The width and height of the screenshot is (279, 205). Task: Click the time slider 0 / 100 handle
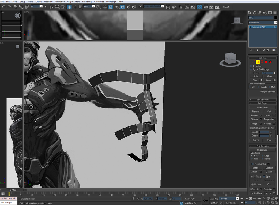point(13,190)
